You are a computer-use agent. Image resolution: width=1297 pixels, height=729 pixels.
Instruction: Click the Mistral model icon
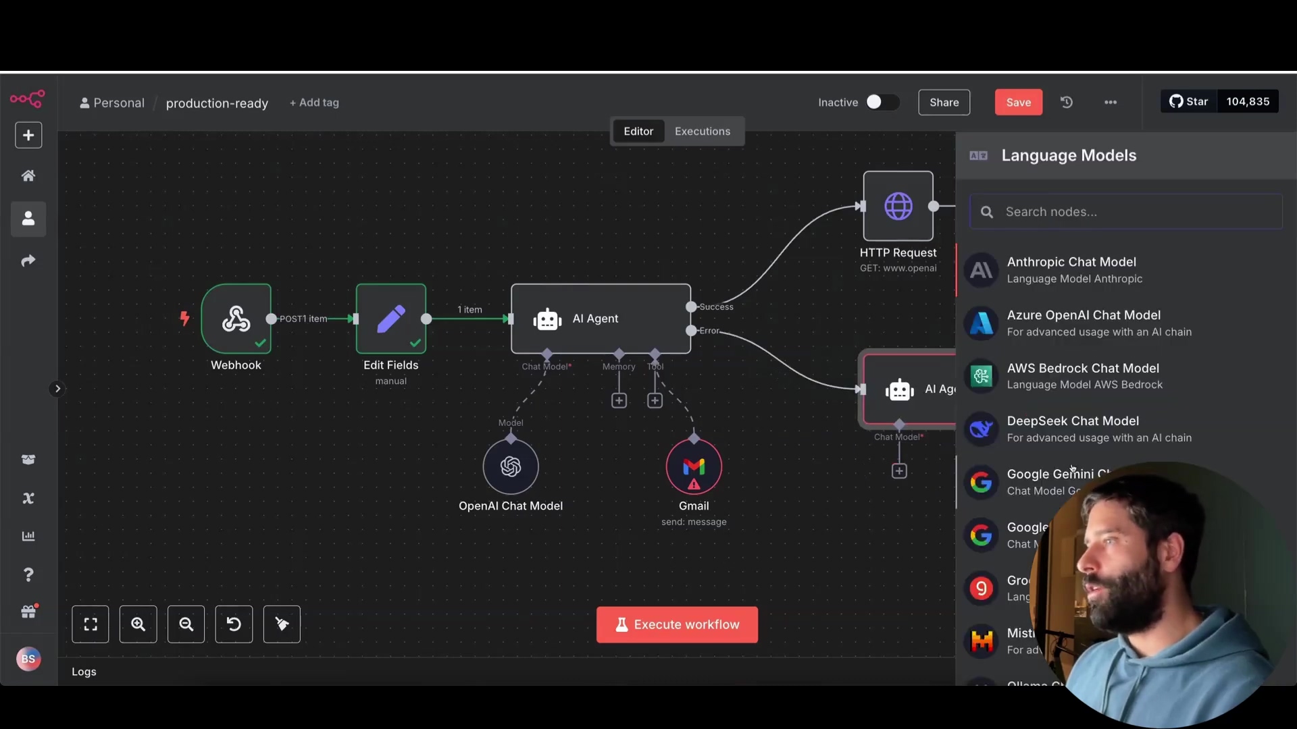tap(982, 641)
